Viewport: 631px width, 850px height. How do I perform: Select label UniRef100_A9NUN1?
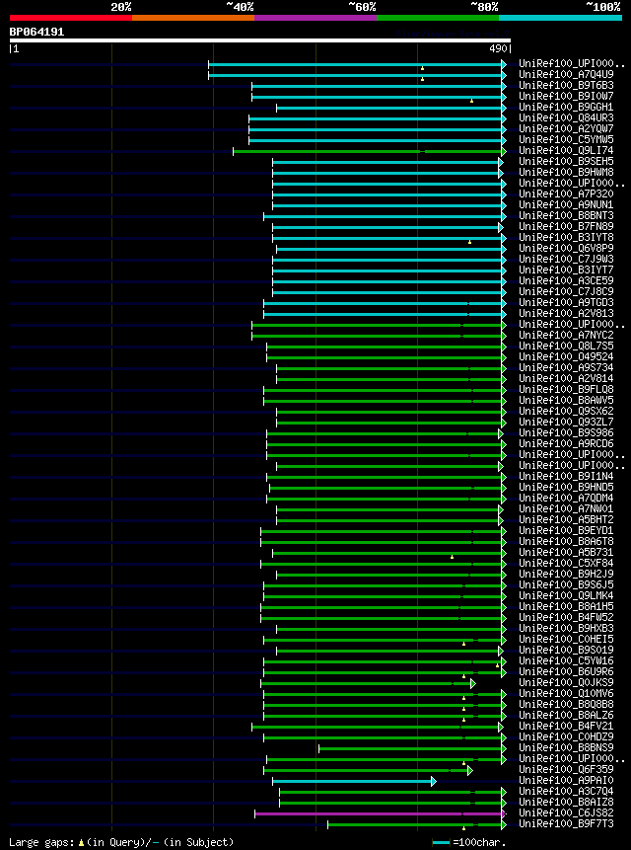click(566, 205)
